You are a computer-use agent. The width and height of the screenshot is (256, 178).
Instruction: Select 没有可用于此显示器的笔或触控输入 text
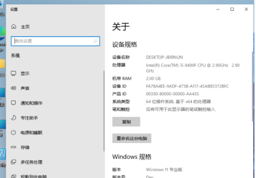point(181,109)
